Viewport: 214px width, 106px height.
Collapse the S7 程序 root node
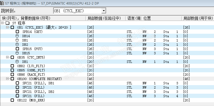point(2,23)
